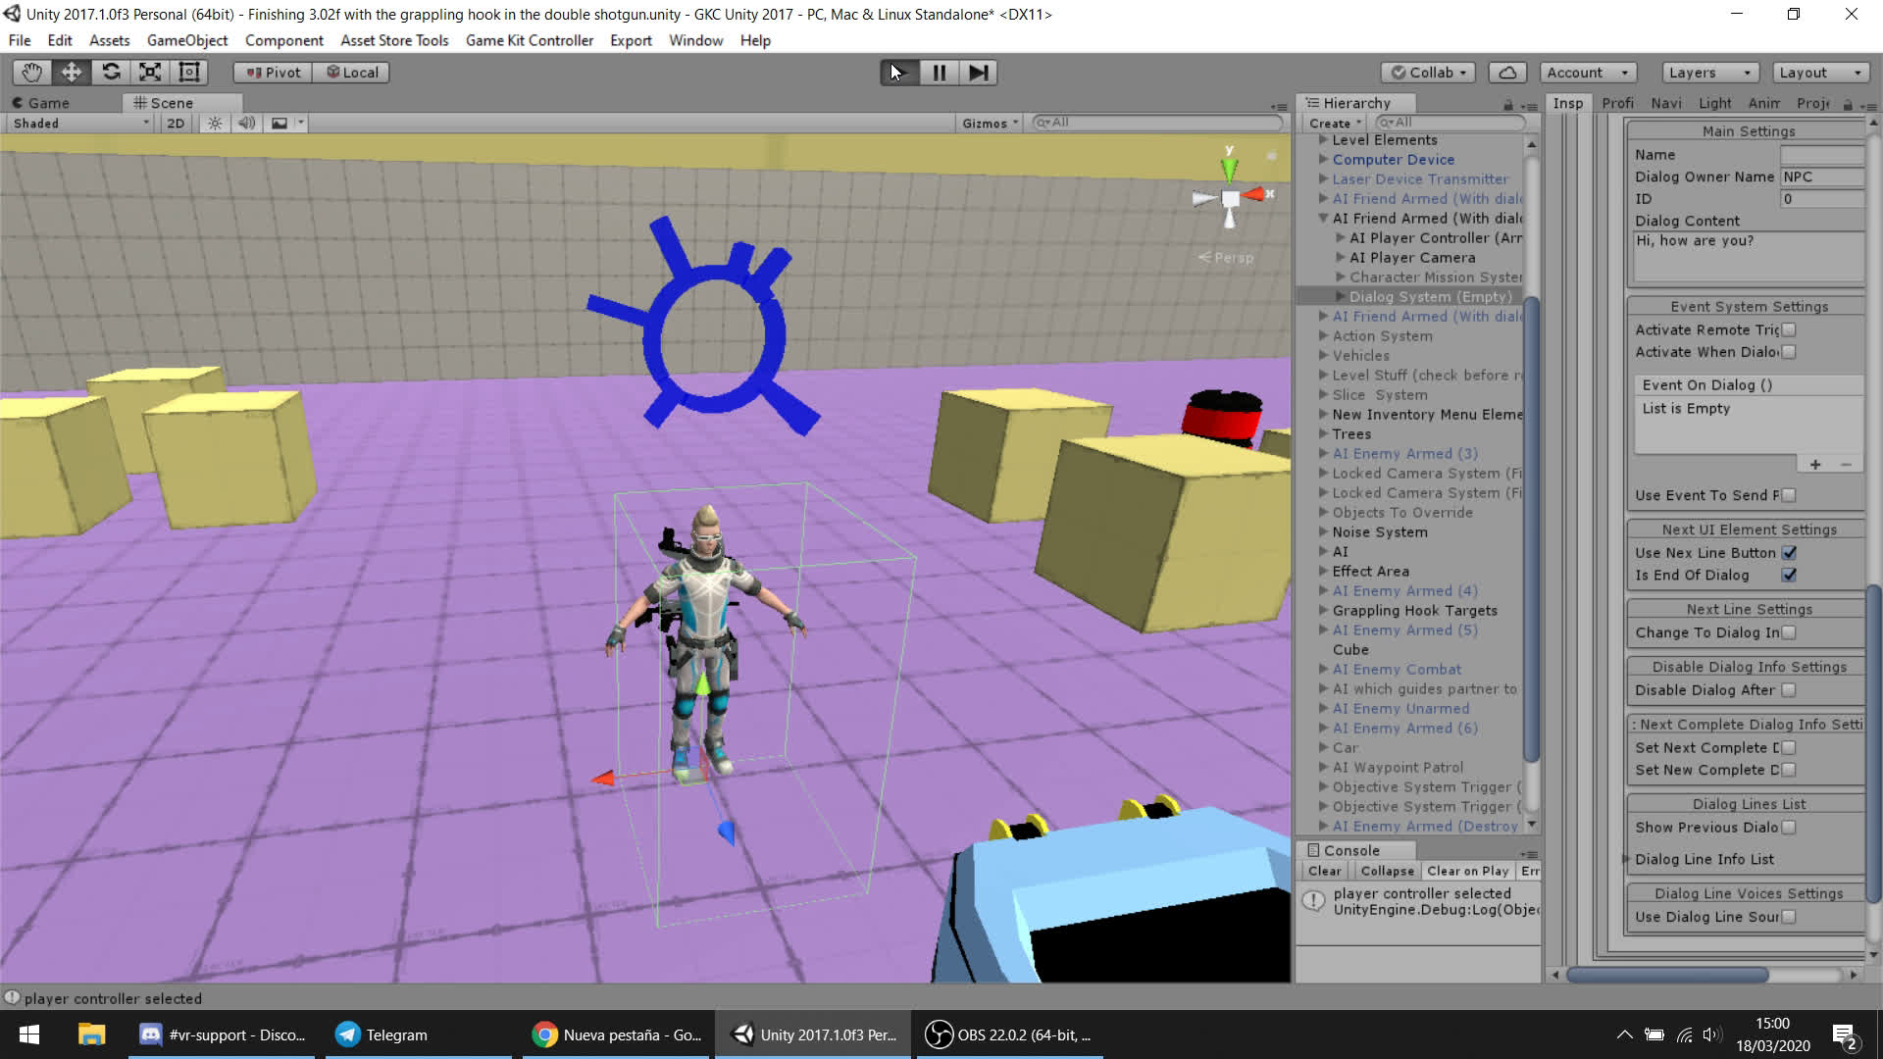The width and height of the screenshot is (1883, 1059).
Task: Open the Gizmos dropdown
Action: 990,124
